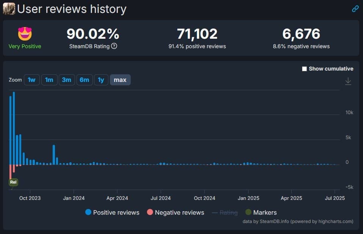Show the disabled Rating series
The image size is (363, 234).
(228, 212)
